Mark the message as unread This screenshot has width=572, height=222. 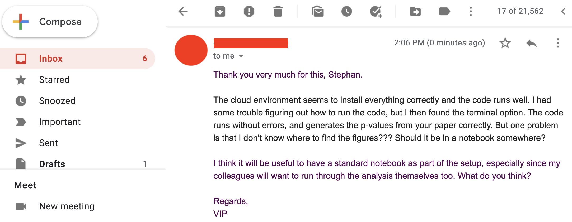click(x=317, y=11)
